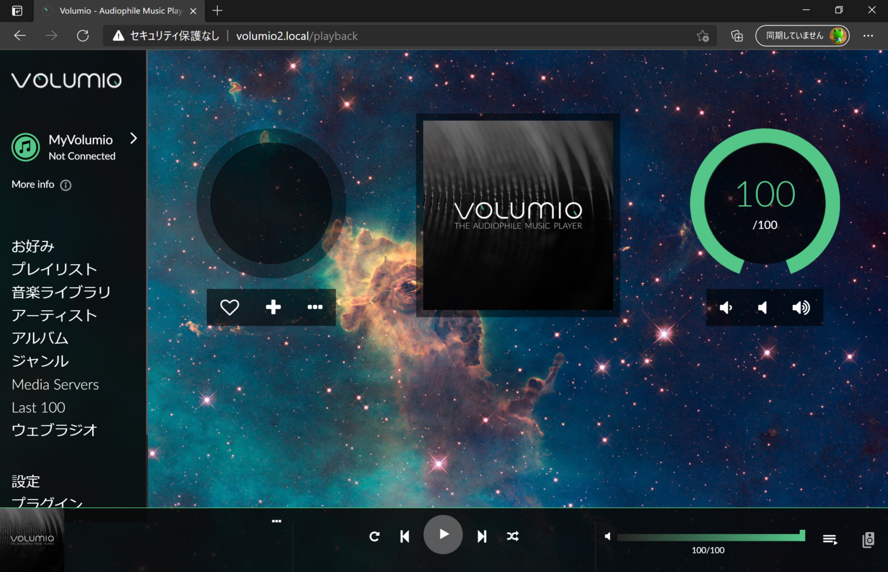
Task: Lower the volume with the quiet speaker icon
Action: click(x=726, y=307)
